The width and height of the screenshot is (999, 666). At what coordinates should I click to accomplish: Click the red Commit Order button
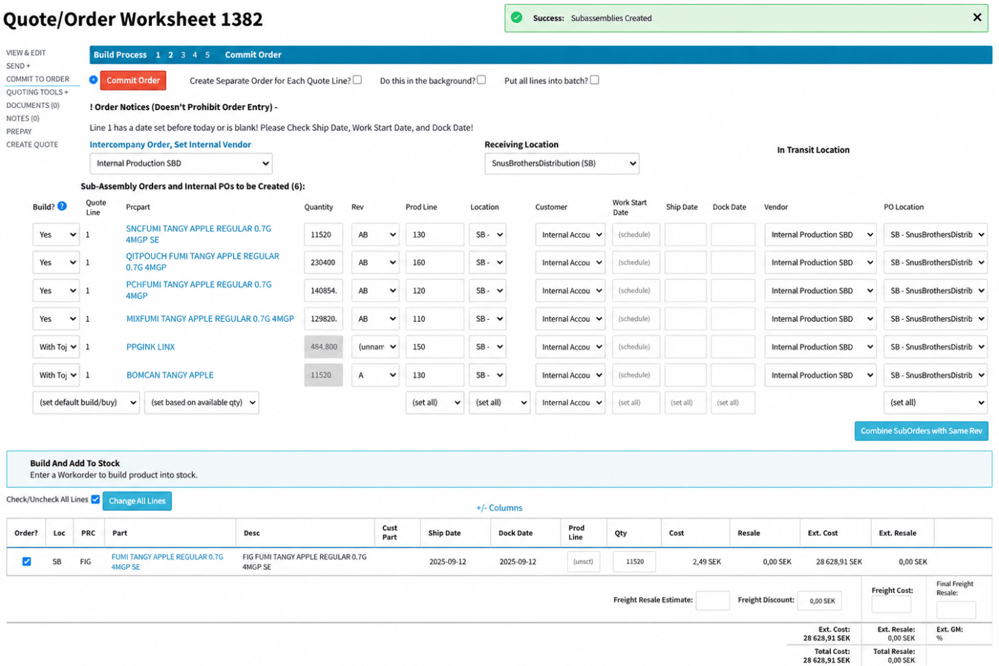(133, 80)
